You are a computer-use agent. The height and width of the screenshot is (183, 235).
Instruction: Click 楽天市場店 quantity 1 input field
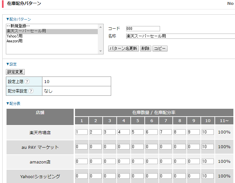click(81, 132)
